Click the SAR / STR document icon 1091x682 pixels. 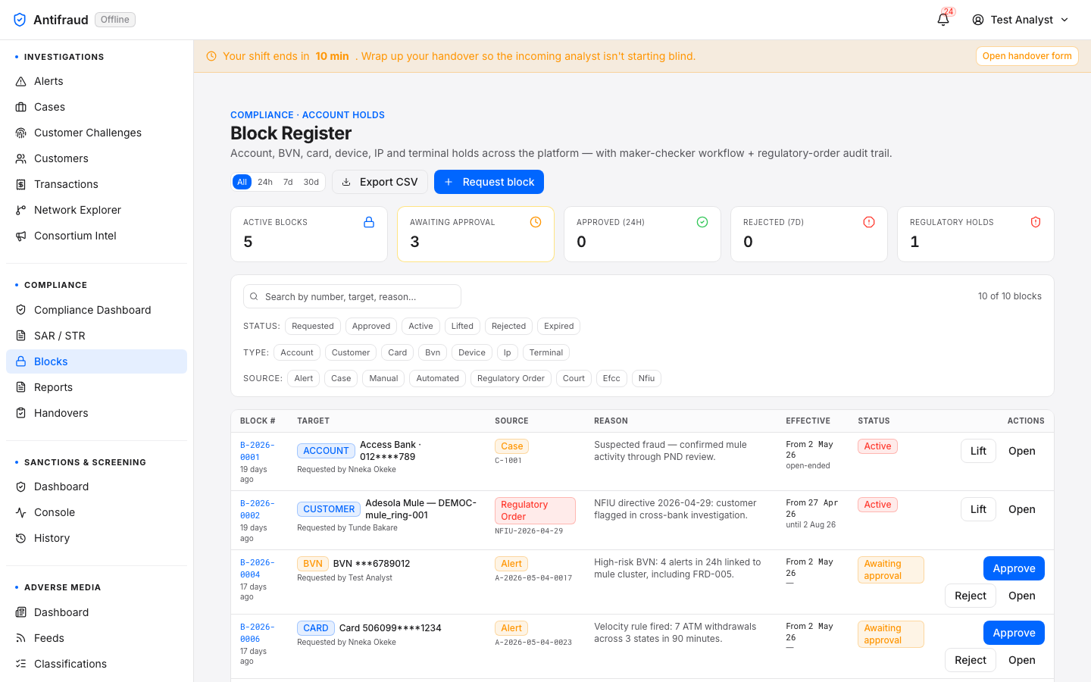pyautogui.click(x=21, y=336)
